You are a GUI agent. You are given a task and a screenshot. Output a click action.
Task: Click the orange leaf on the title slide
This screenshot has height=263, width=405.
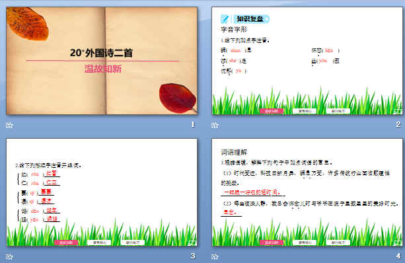coord(28,24)
